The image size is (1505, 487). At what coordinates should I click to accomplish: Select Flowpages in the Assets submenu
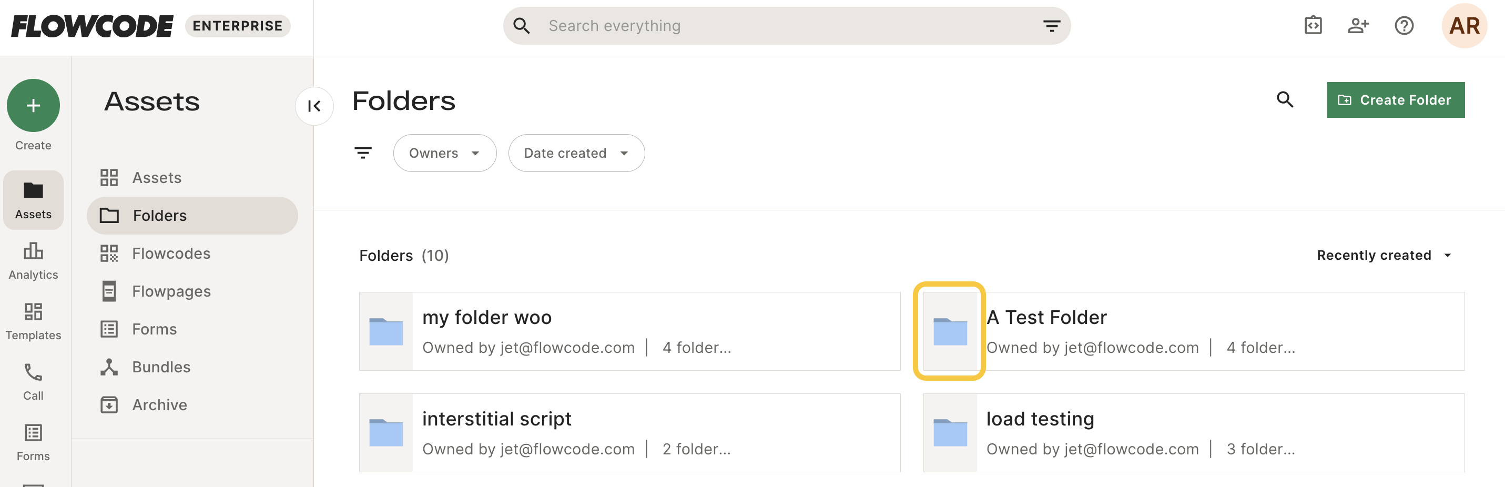[192, 291]
